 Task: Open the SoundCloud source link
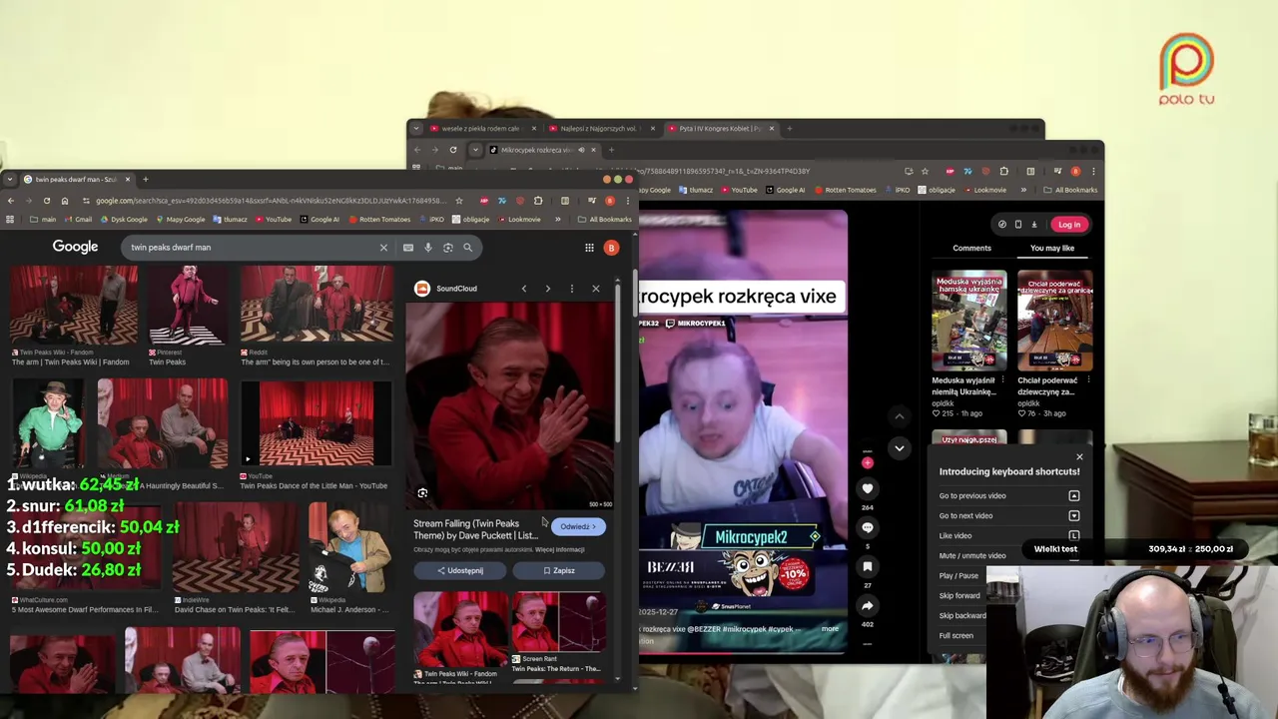(446, 289)
